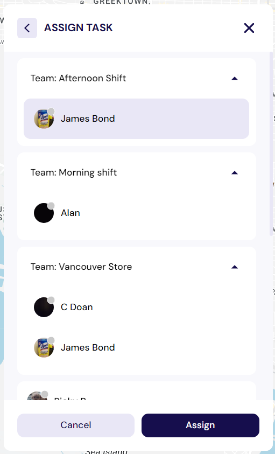Click the Assign button

tap(200, 425)
